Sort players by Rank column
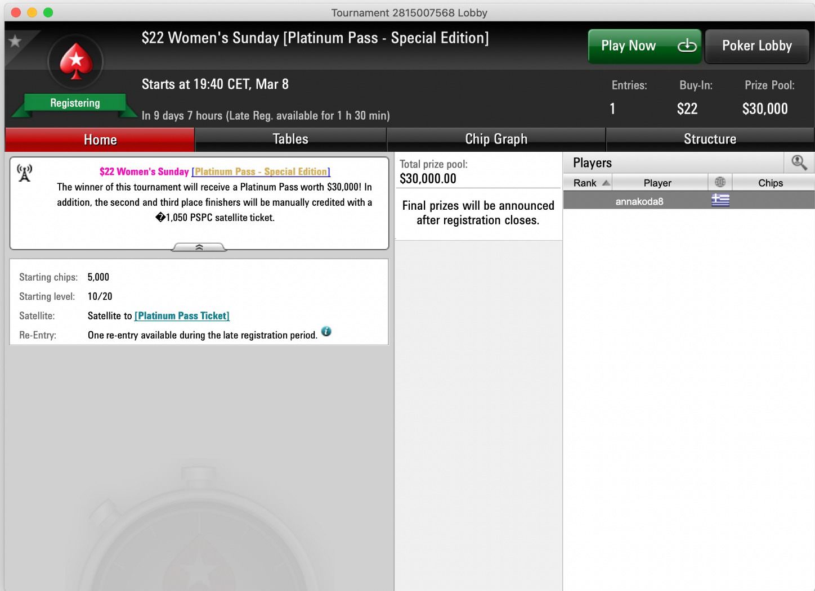This screenshot has width=815, height=591. tap(588, 183)
